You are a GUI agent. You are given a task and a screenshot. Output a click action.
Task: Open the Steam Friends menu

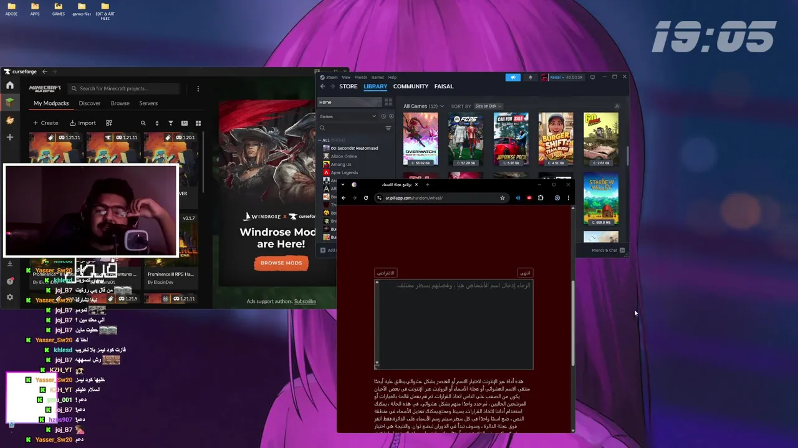361,77
